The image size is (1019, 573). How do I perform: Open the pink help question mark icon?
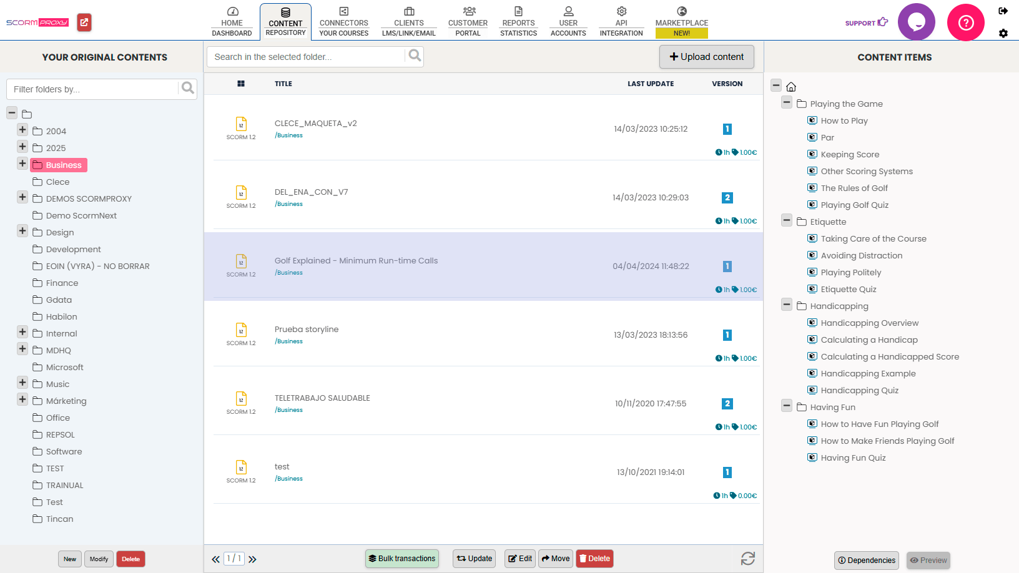click(x=966, y=22)
